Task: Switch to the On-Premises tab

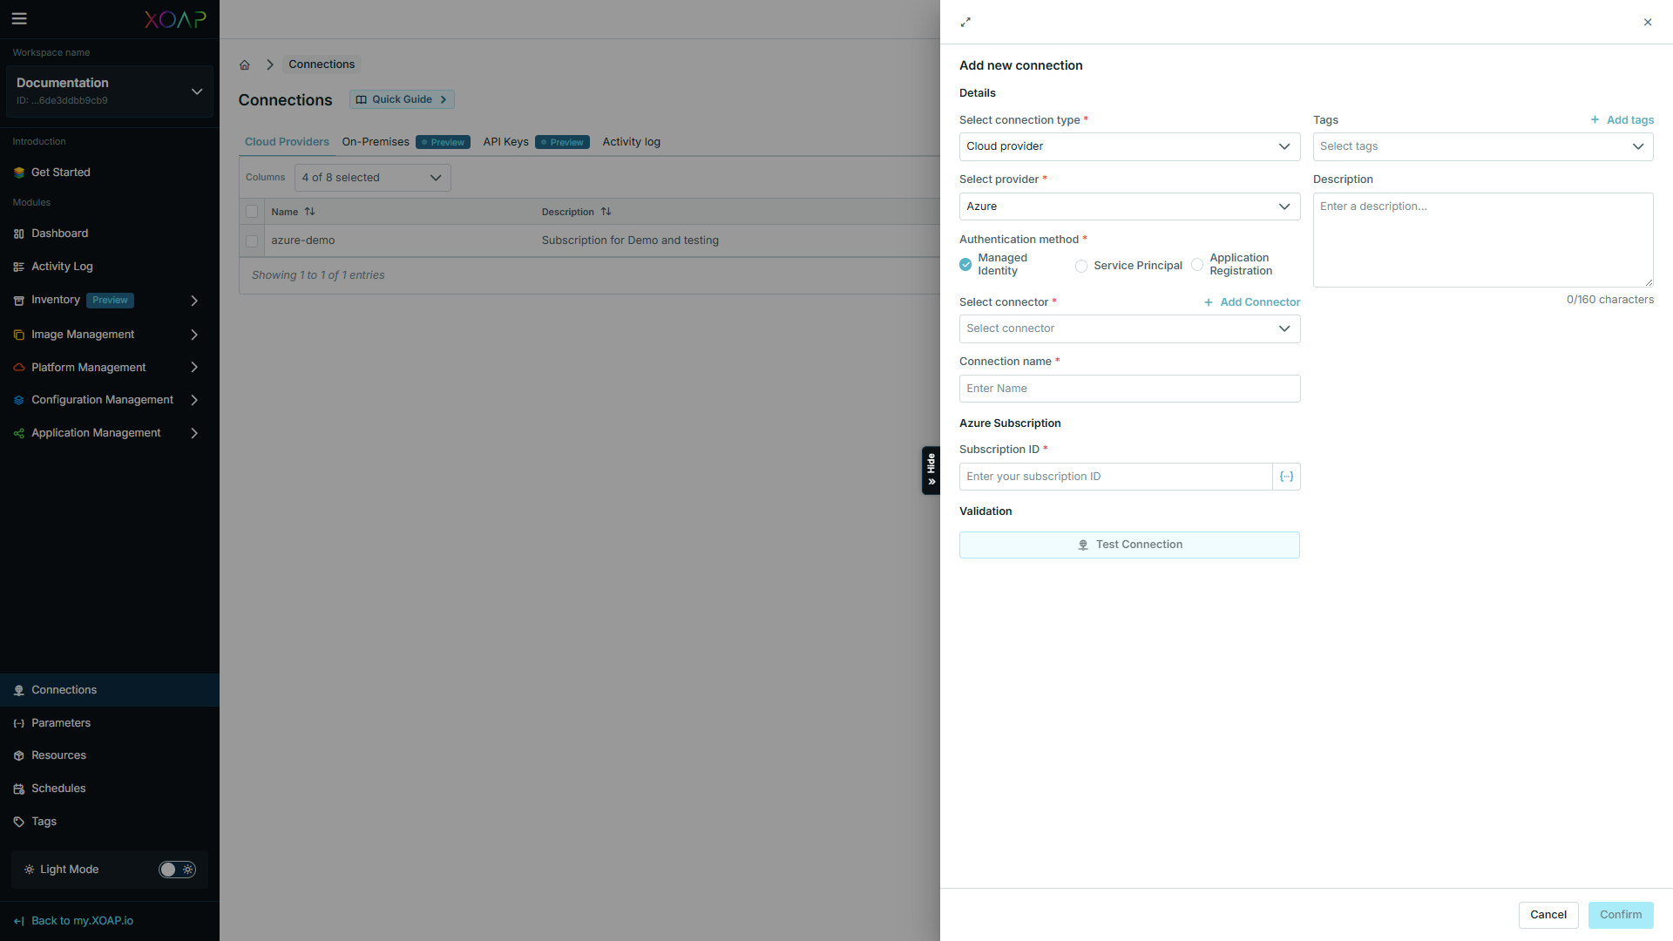Action: tap(376, 142)
